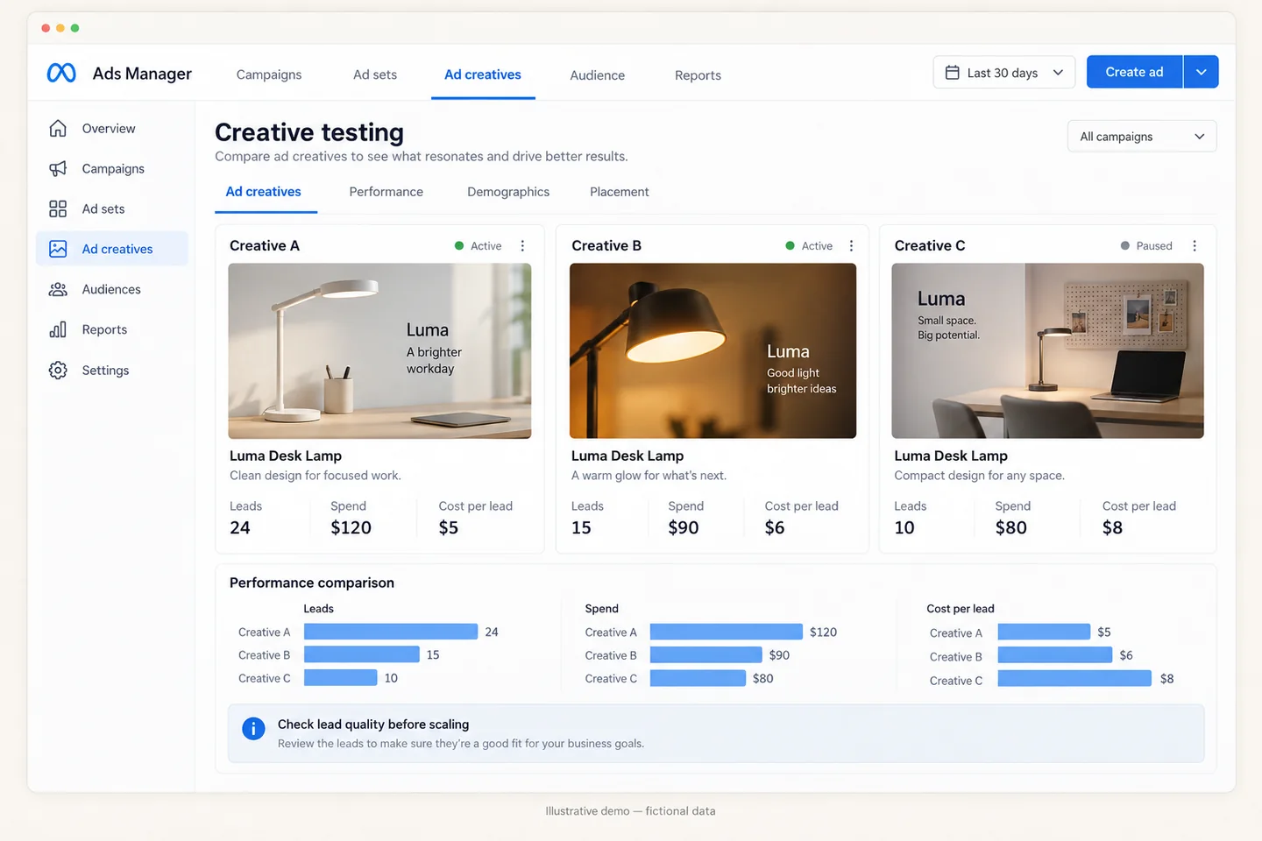Select the Performance sub-tab
Viewport: 1262px width, 841px height.
386,192
